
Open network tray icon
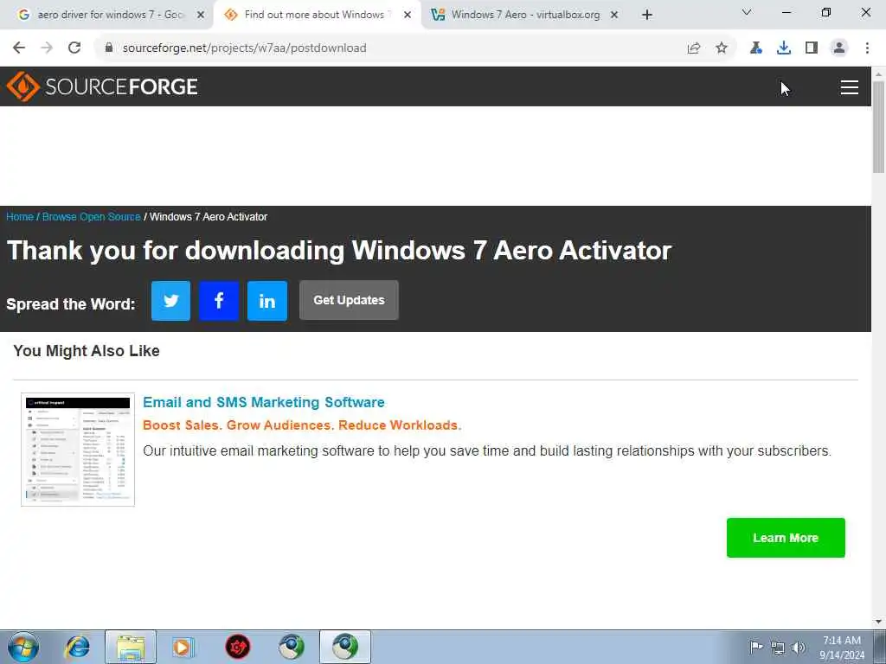pos(778,648)
